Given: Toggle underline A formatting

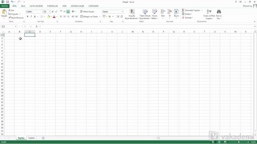Looking at the screenshot, I should tap(35, 16).
